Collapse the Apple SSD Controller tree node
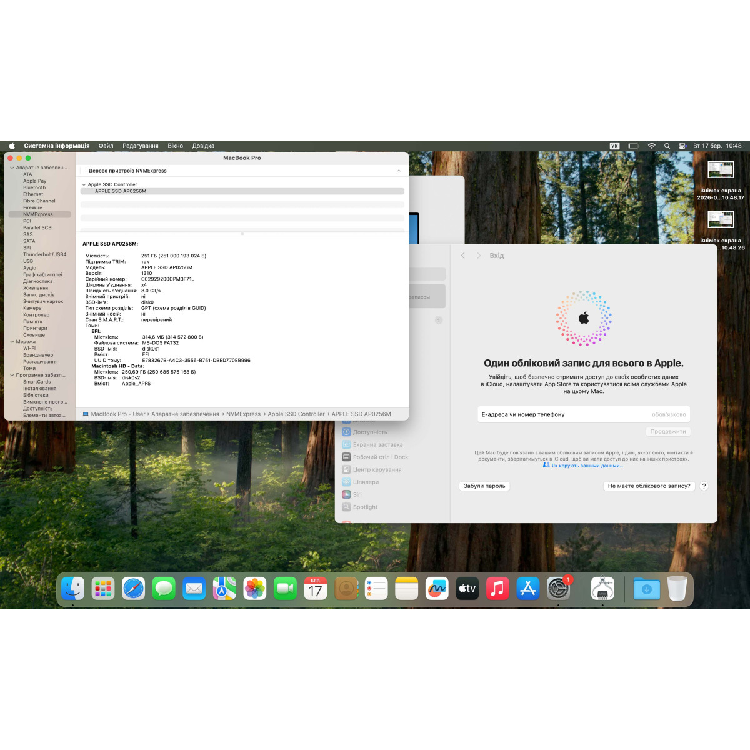750x750 pixels. (x=84, y=184)
